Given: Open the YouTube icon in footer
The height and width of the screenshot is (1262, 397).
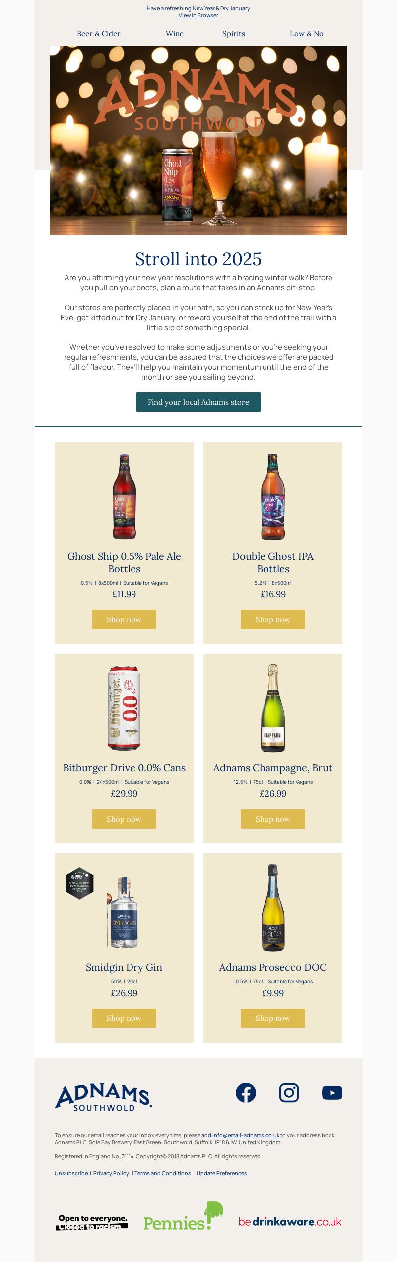Looking at the screenshot, I should 332,1093.
